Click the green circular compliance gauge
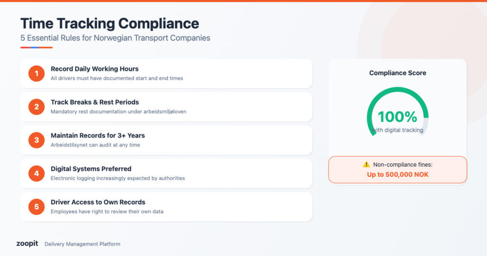This screenshot has height=256, width=487. coord(398,95)
